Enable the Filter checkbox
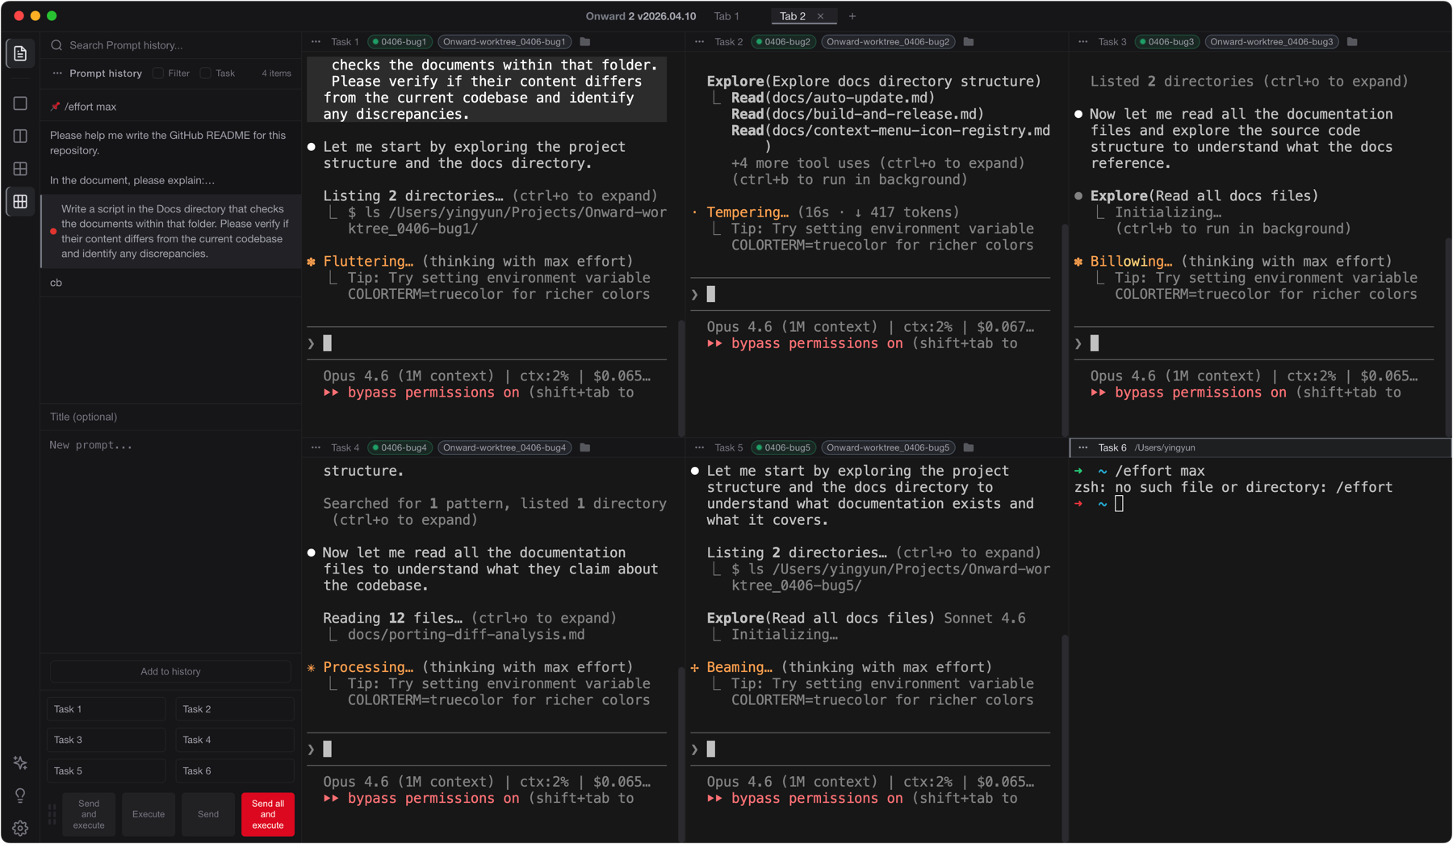Viewport: 1453px width, 844px height. (x=158, y=73)
